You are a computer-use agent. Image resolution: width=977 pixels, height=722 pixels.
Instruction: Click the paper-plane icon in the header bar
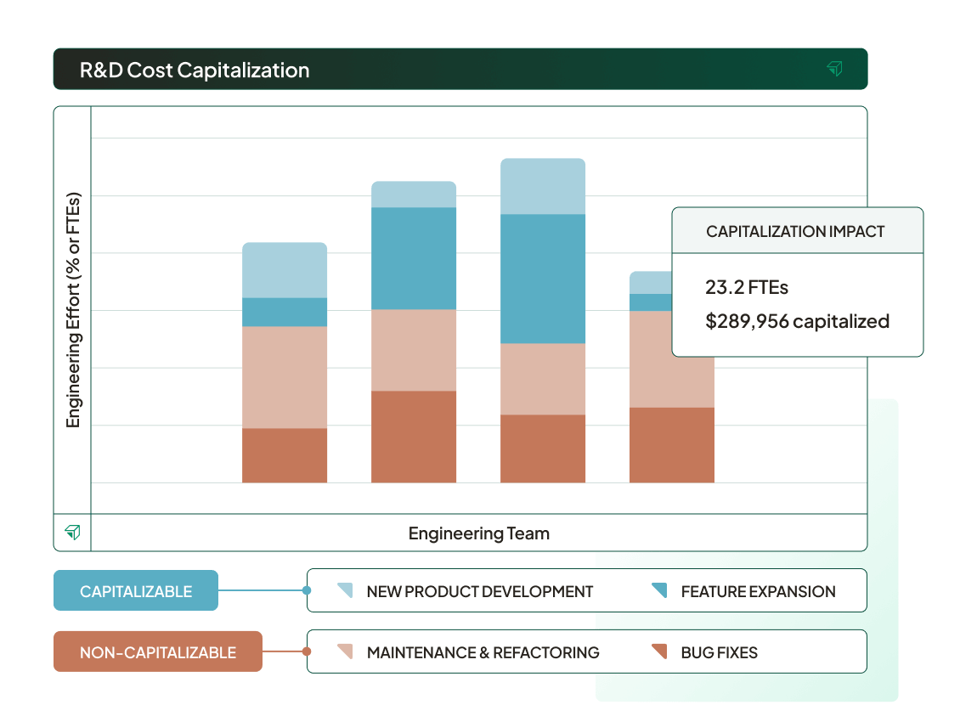pos(835,69)
